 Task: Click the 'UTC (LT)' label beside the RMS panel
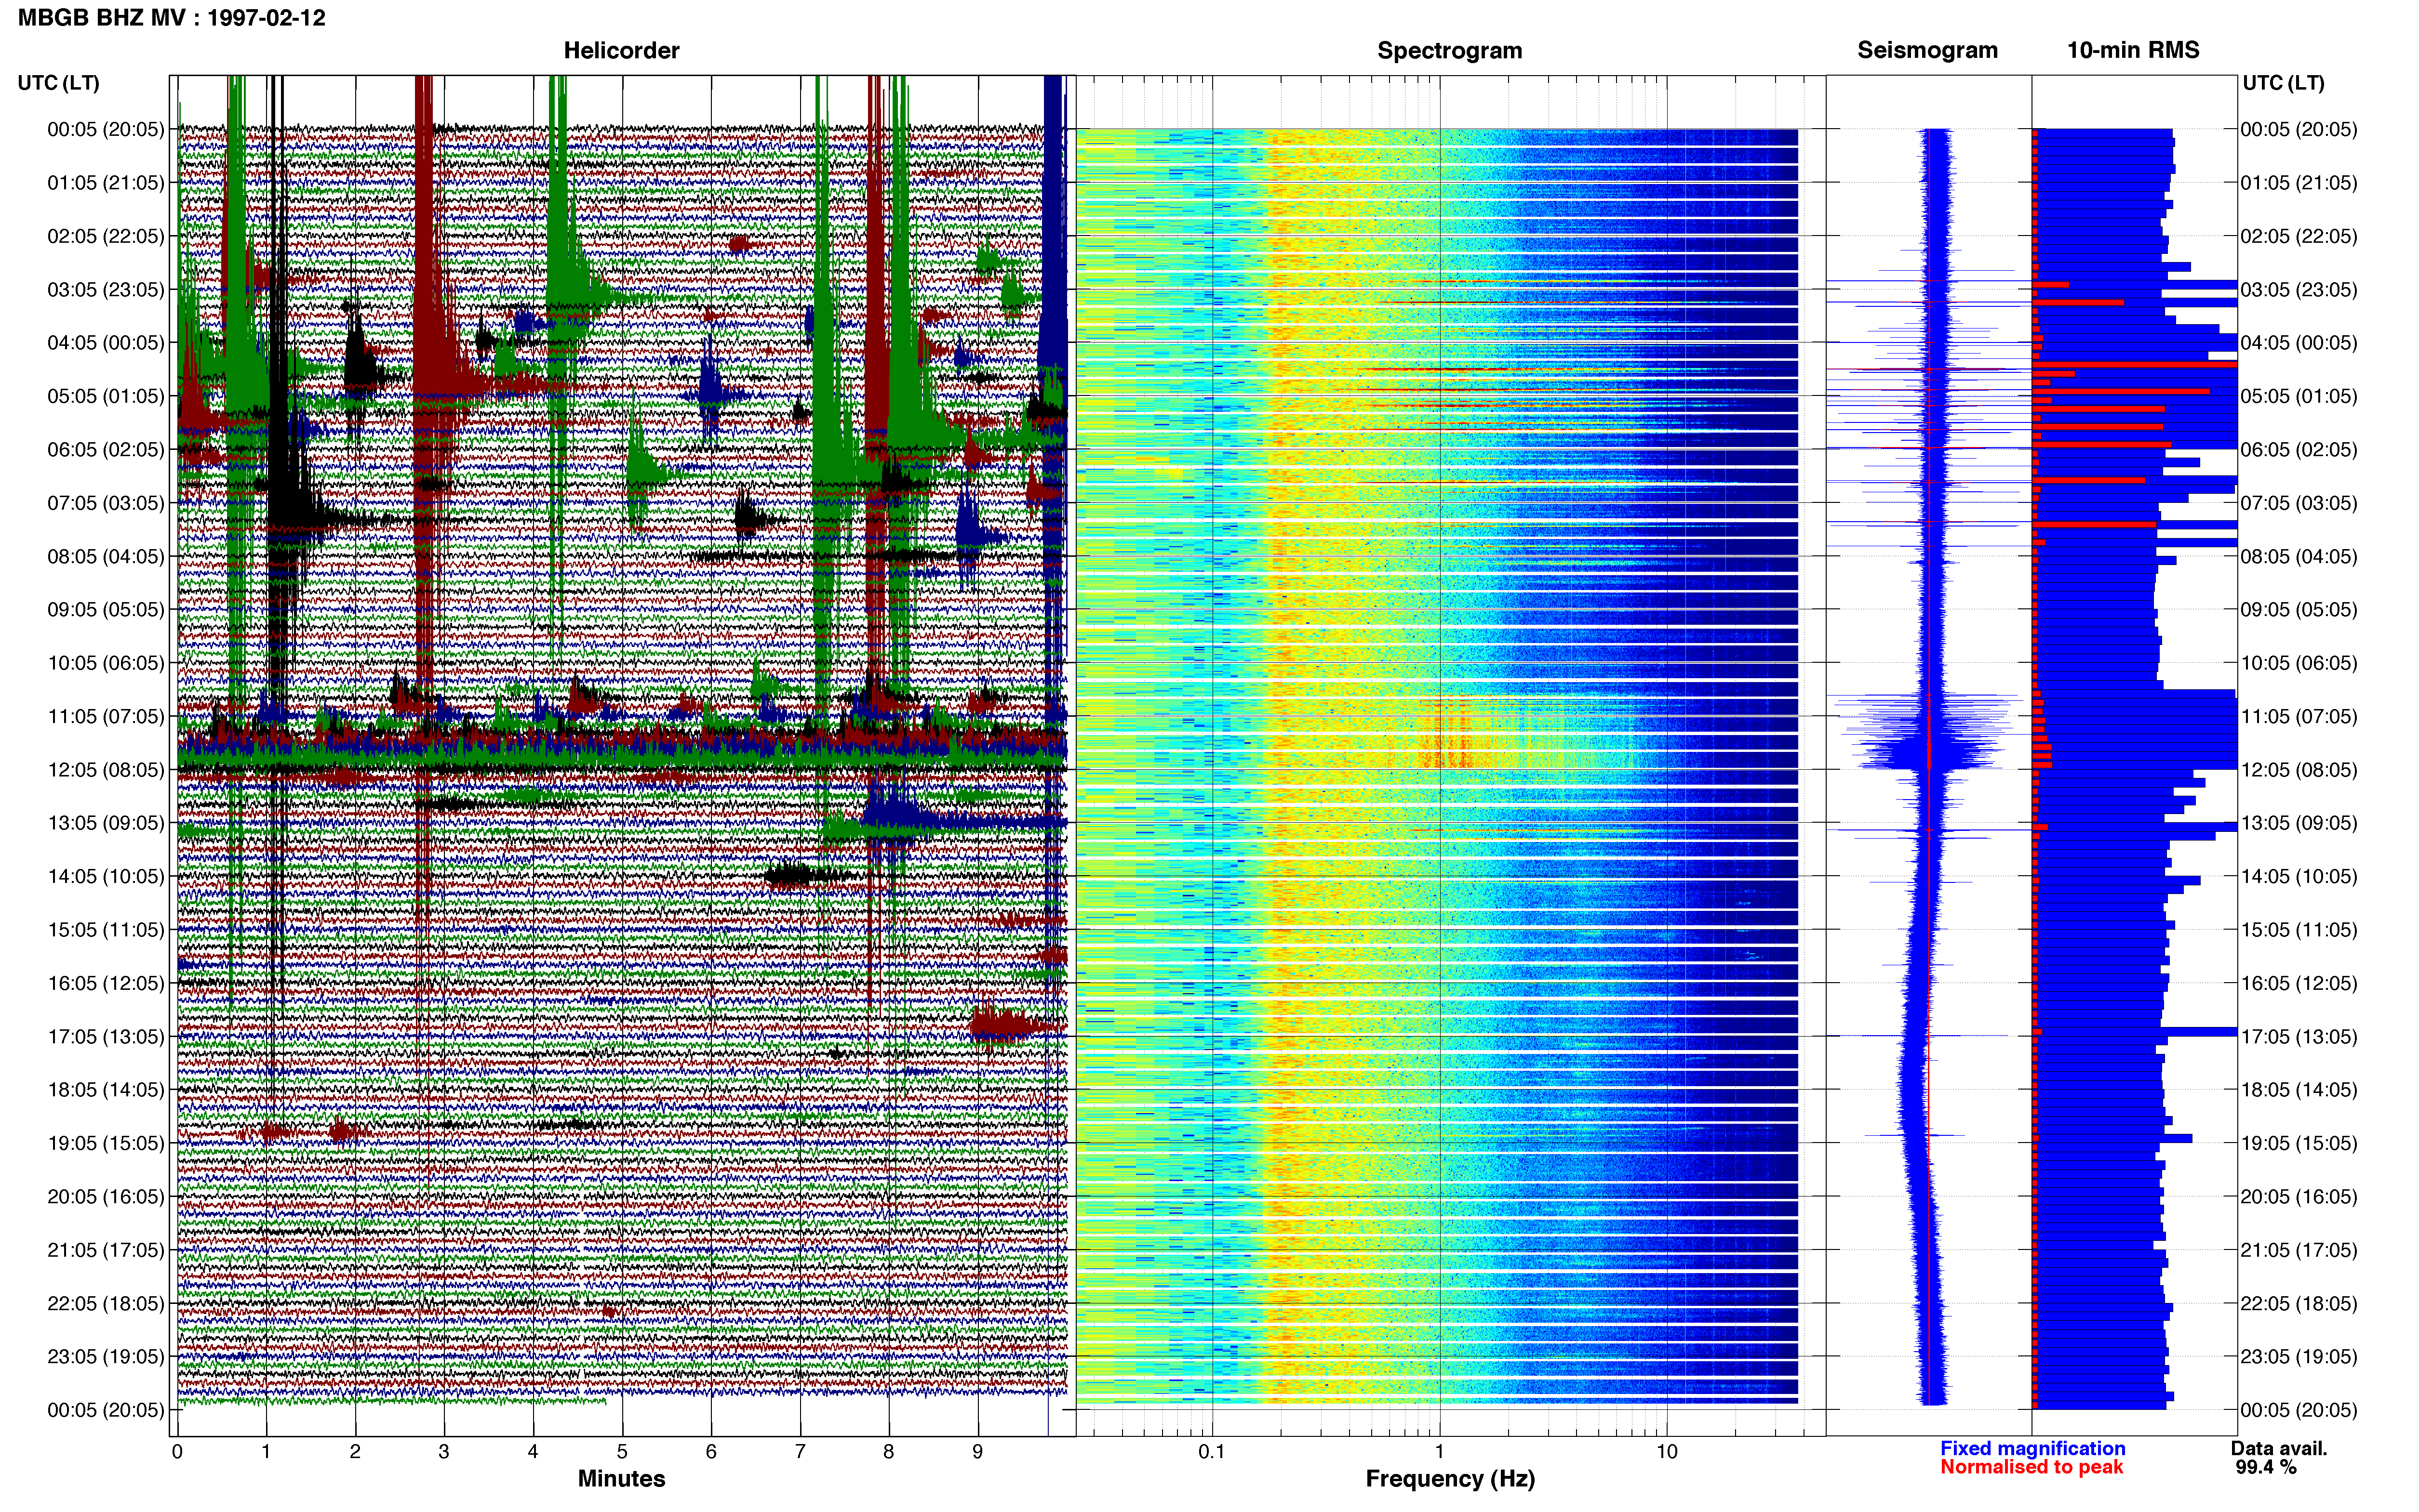2284,83
